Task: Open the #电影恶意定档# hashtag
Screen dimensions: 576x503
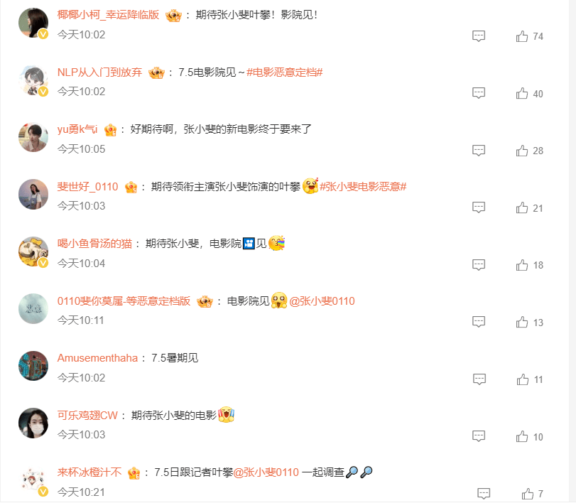Action: tap(284, 72)
